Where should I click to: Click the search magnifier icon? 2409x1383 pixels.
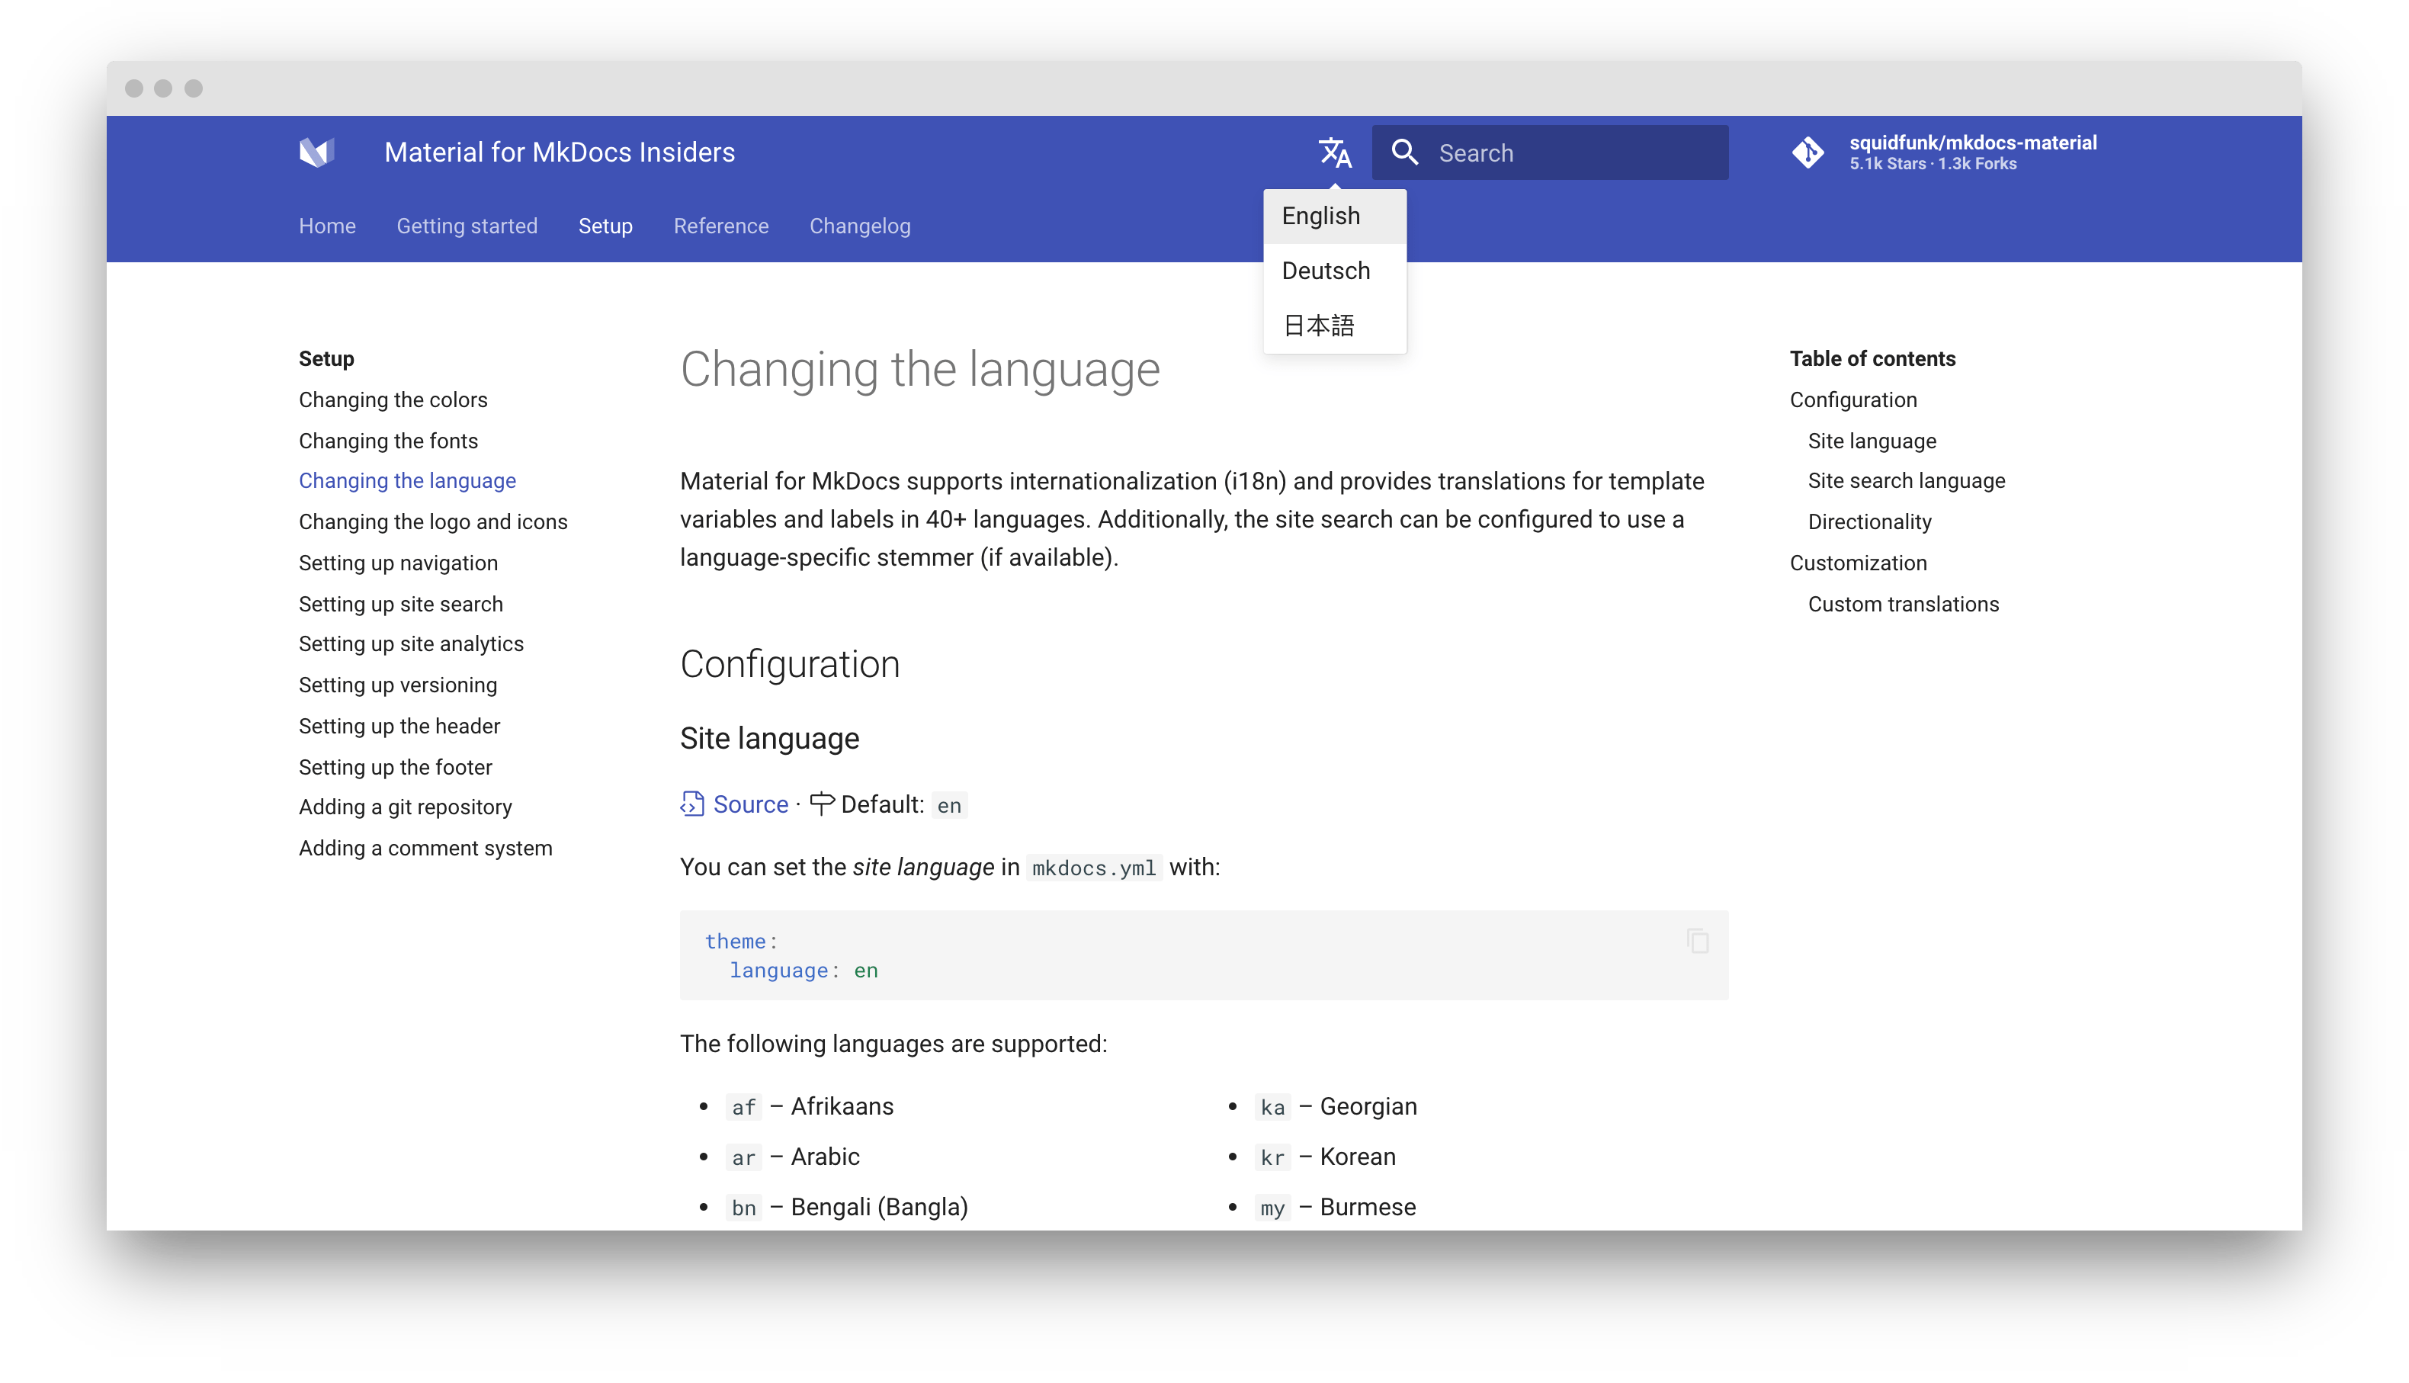coord(1404,152)
